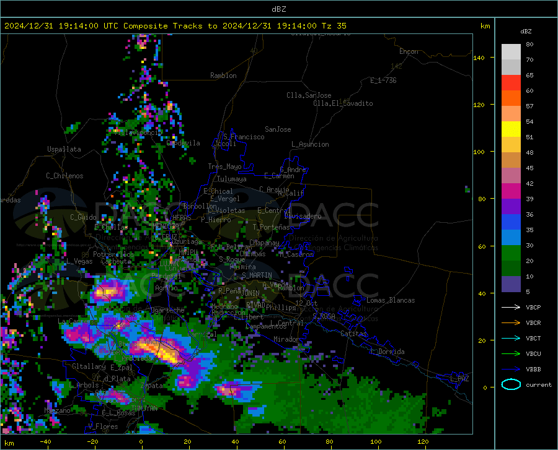Screen dimensions: 558x450
Task: Select the bright yellow swatch between the 54 and 51 dBZ marks
Action: (511, 129)
